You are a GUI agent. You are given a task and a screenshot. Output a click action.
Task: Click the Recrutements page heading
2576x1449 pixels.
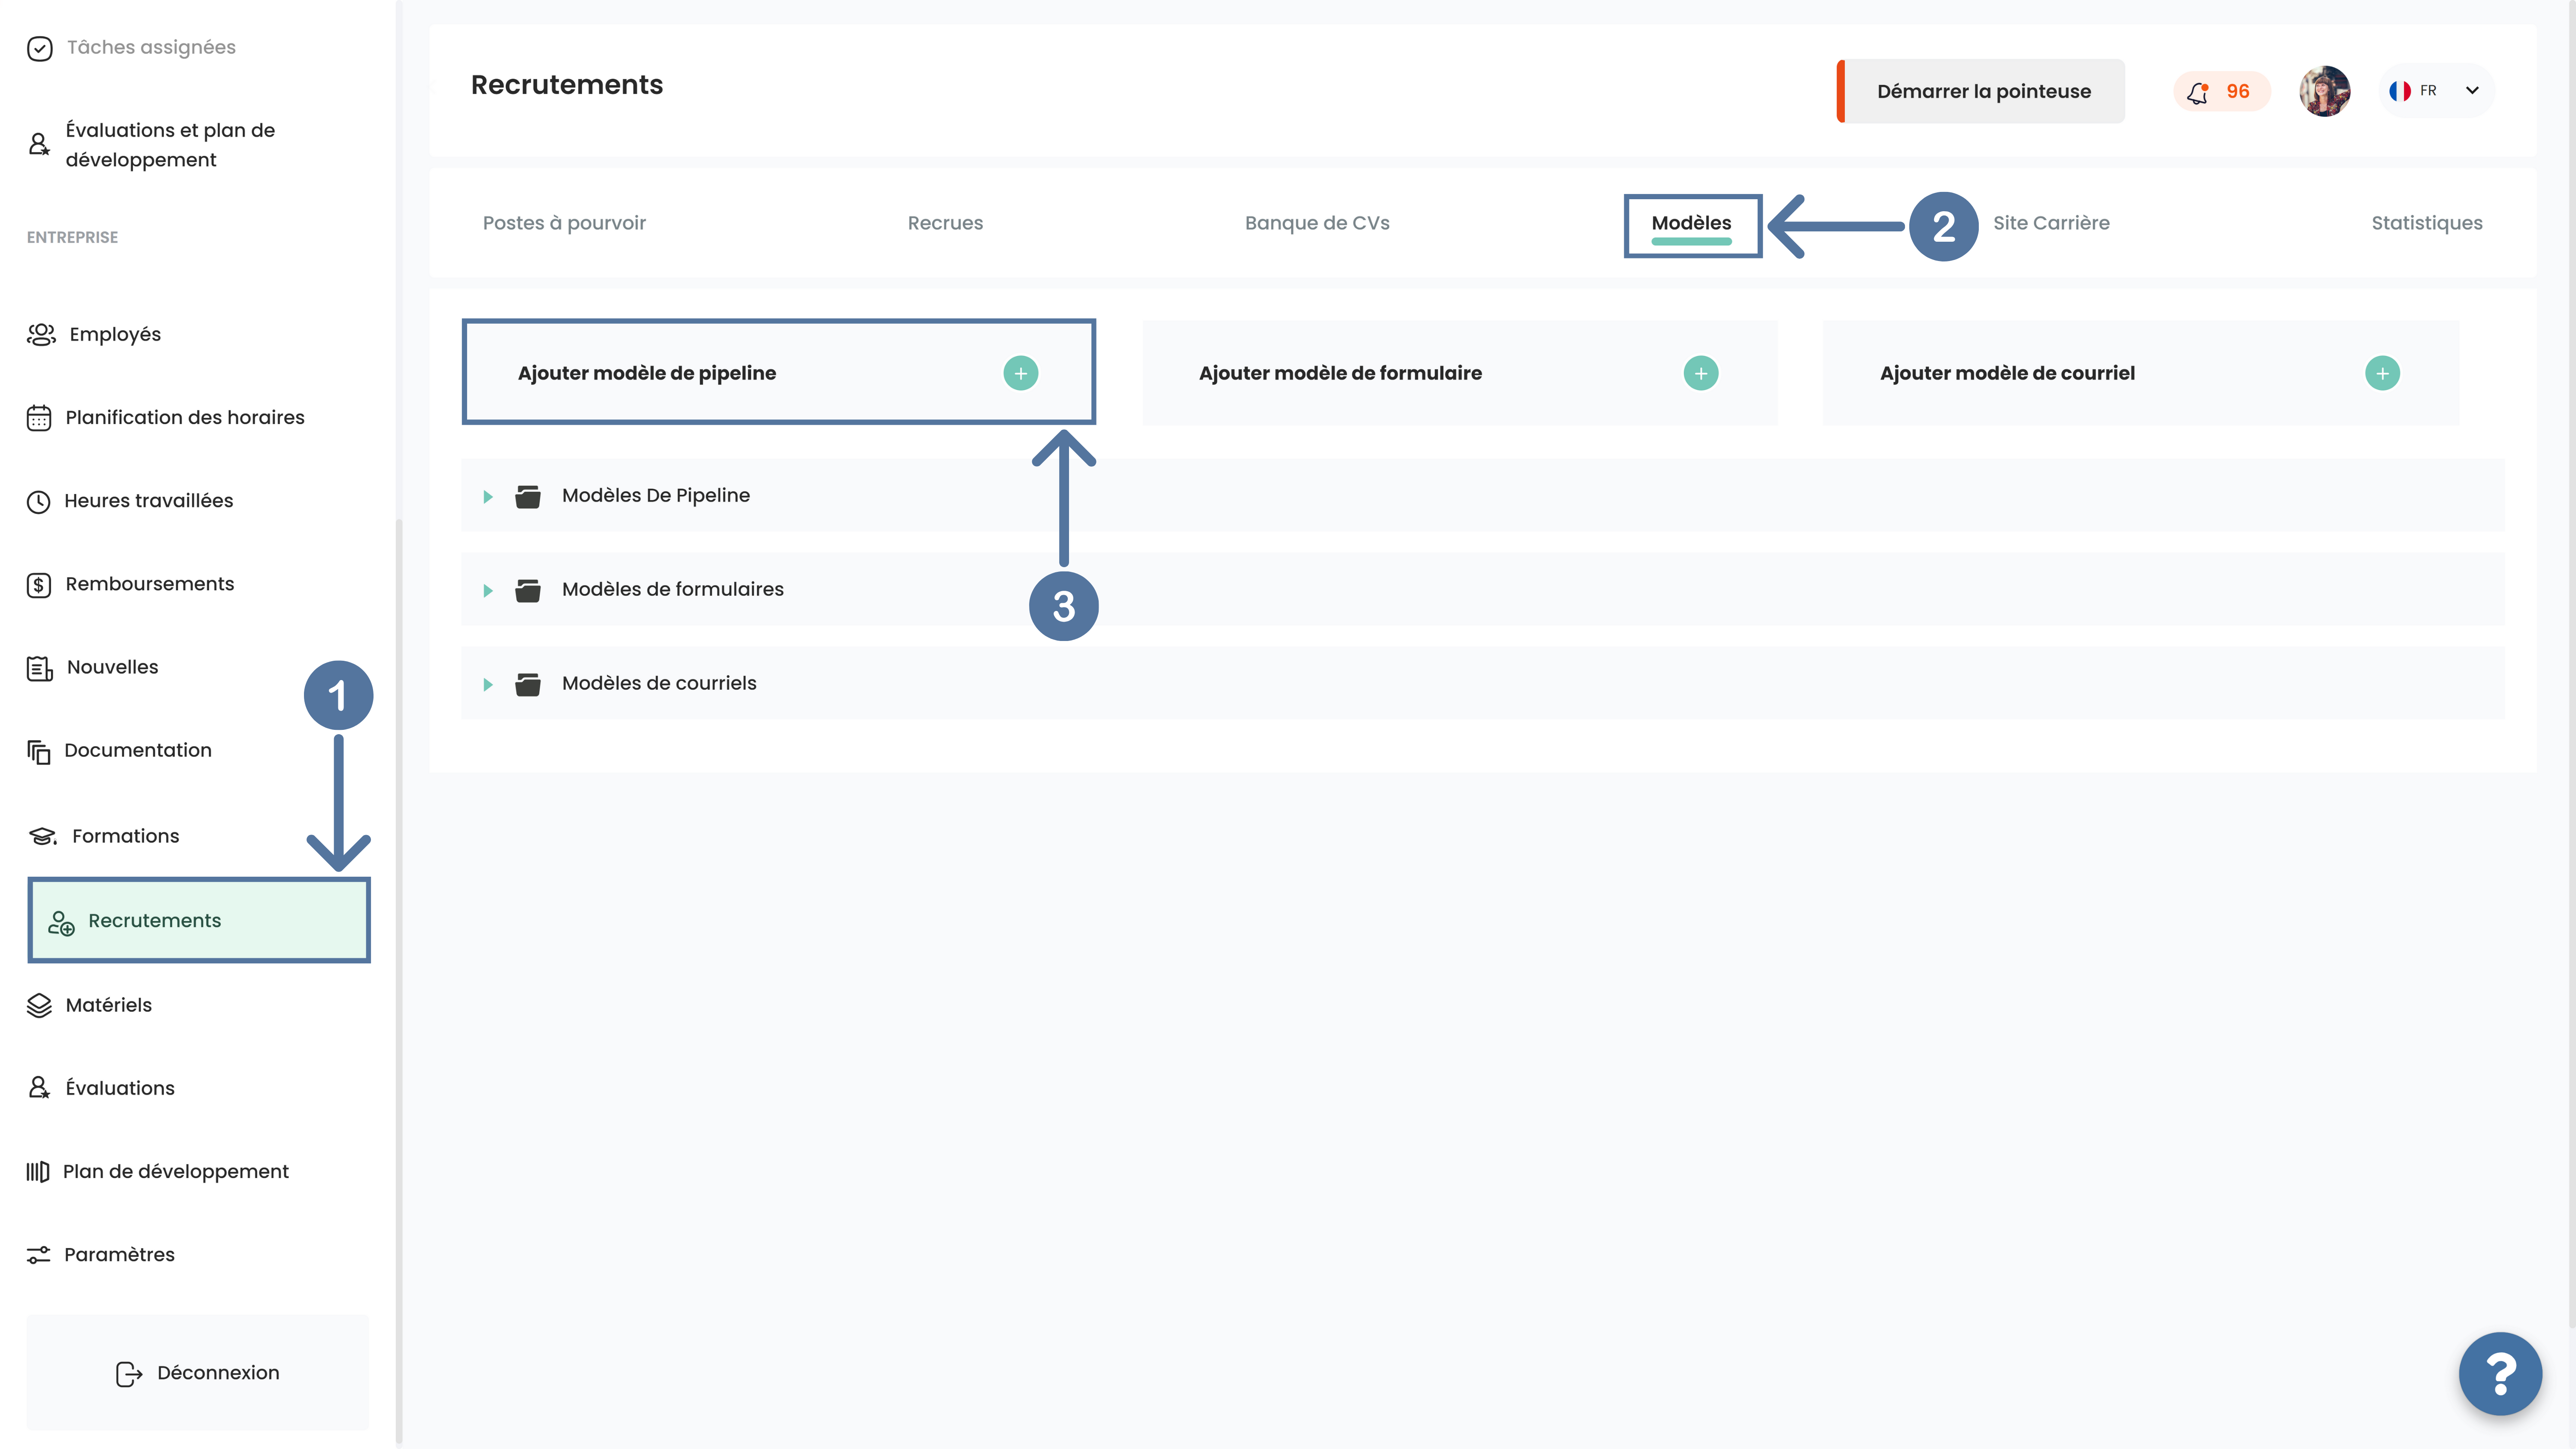pos(567,85)
